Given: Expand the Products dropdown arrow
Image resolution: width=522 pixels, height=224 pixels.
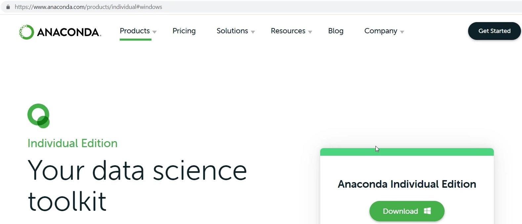Looking at the screenshot, I should pyautogui.click(x=154, y=32).
